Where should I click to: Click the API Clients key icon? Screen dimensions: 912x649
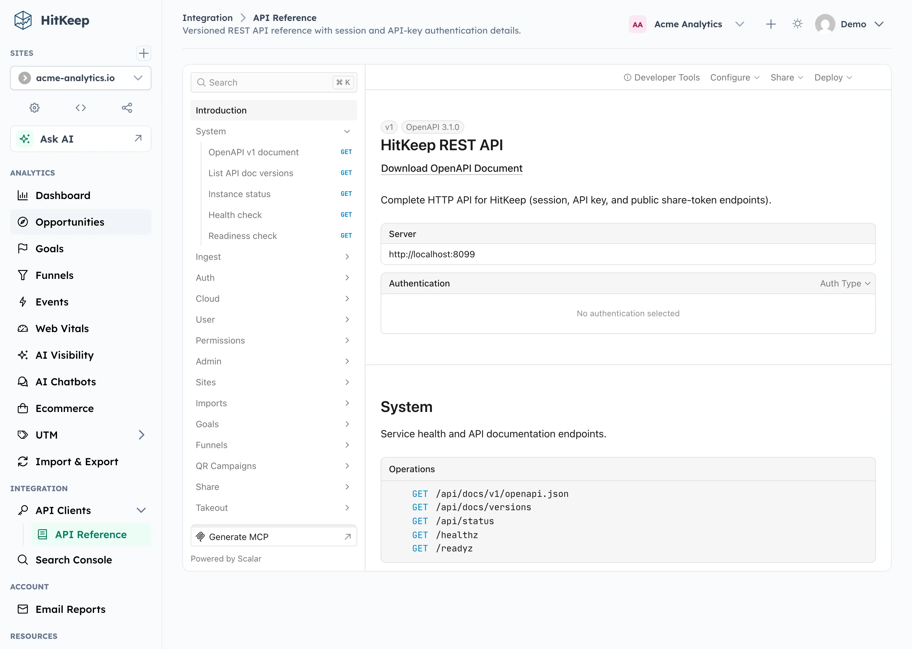coord(23,510)
